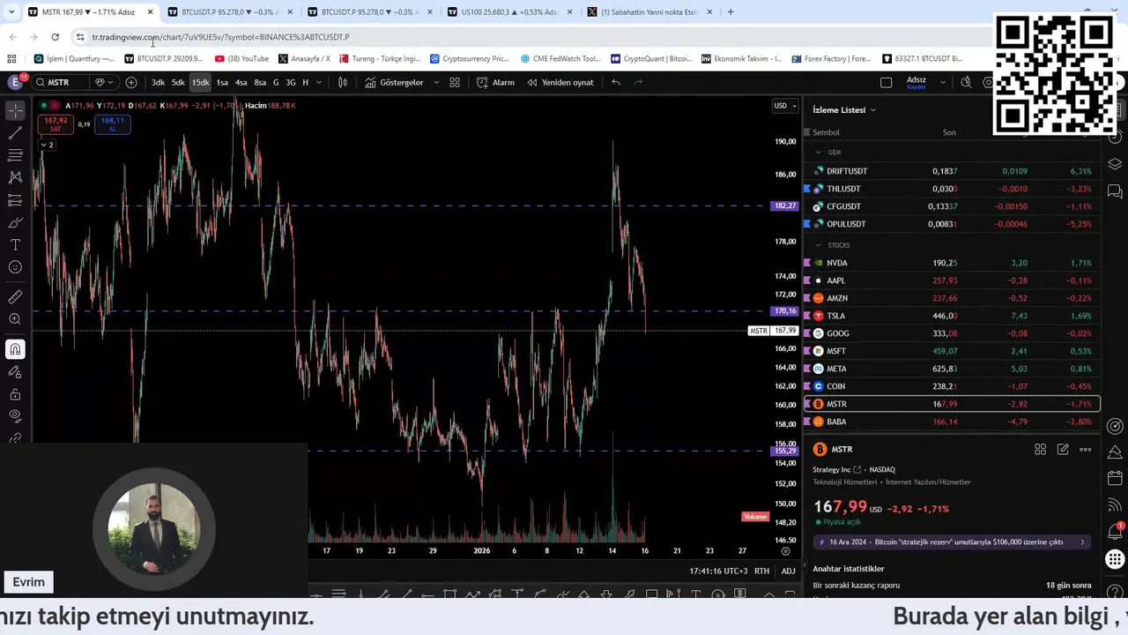Select the text annotation tool

[x=15, y=244]
